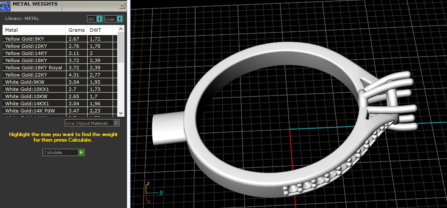Image resolution: width=447 pixels, height=208 pixels.
Task: Click the 4.31 grams value
Action: pyautogui.click(x=74, y=75)
